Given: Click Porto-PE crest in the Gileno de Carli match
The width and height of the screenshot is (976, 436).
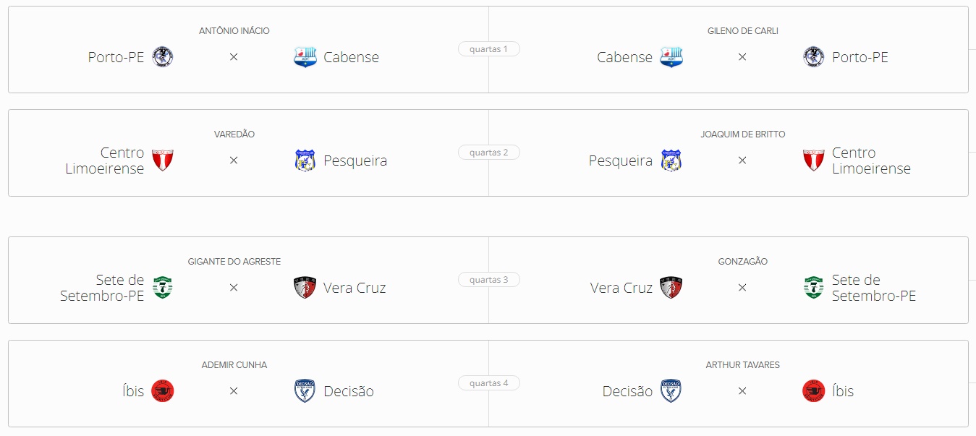Looking at the screenshot, I should pos(814,57).
